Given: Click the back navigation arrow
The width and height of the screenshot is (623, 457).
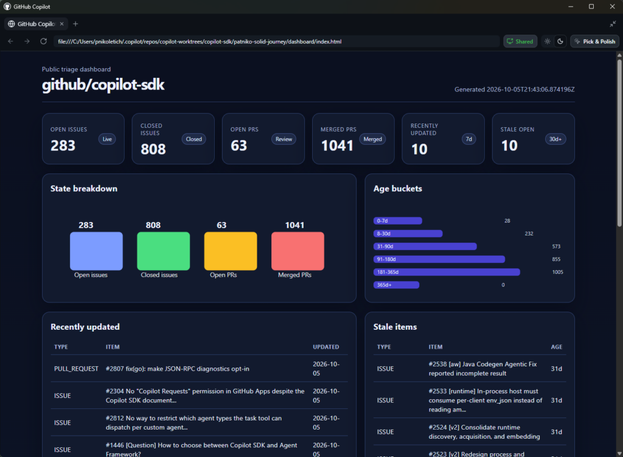Looking at the screenshot, I should pyautogui.click(x=11, y=41).
